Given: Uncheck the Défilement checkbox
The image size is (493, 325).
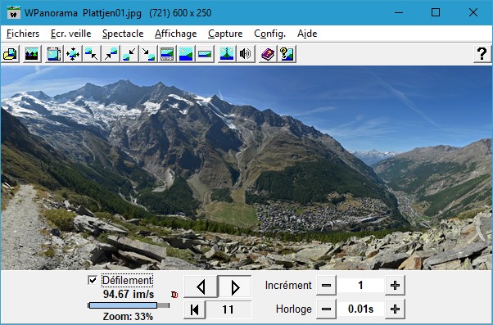Looking at the screenshot, I should coord(93,280).
